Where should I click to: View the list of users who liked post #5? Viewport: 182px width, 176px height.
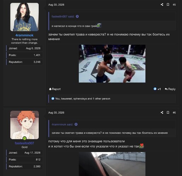(x=83, y=99)
